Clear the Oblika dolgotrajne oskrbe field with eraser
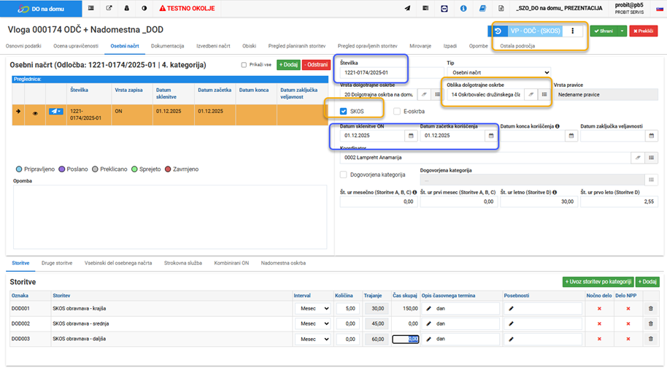This screenshot has width=667, height=368. point(531,95)
